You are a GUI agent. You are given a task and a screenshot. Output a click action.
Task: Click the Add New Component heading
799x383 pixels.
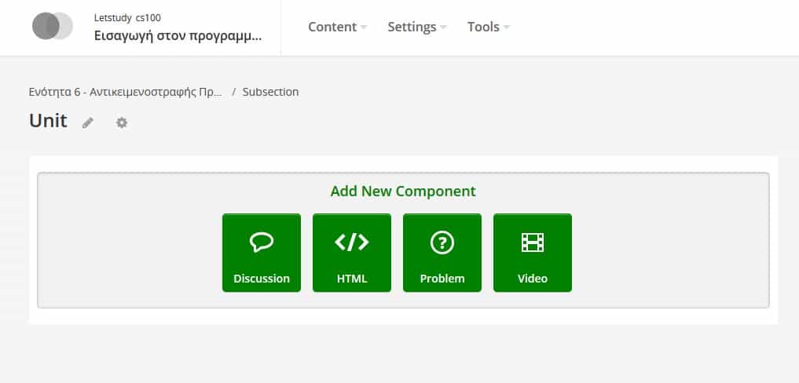(x=403, y=191)
